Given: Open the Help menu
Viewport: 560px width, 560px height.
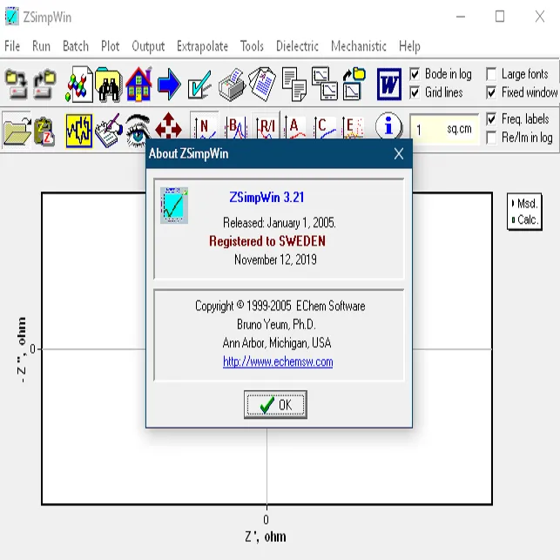Looking at the screenshot, I should tap(409, 46).
